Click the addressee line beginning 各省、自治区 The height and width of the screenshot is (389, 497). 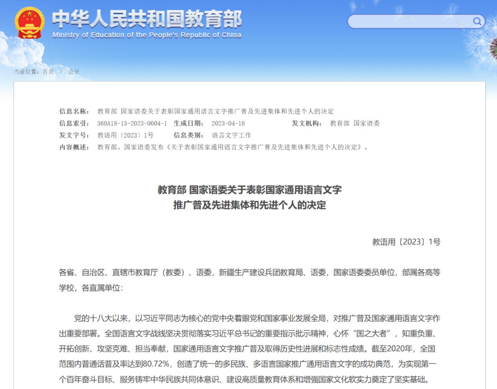(x=249, y=273)
